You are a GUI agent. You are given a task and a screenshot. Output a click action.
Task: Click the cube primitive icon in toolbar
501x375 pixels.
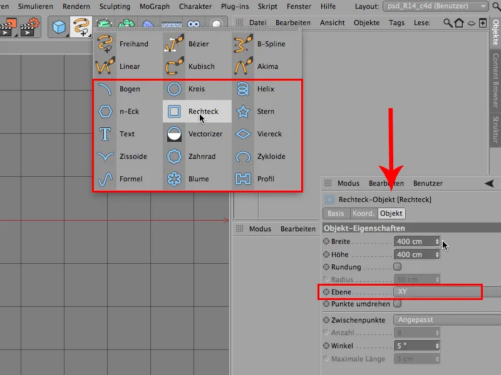click(x=59, y=27)
